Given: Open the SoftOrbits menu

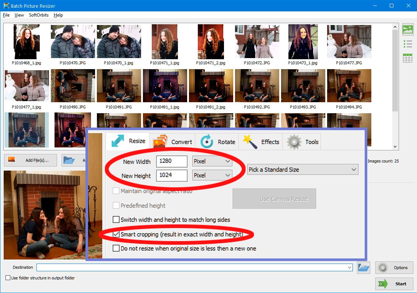Looking at the screenshot, I should (x=39, y=15).
